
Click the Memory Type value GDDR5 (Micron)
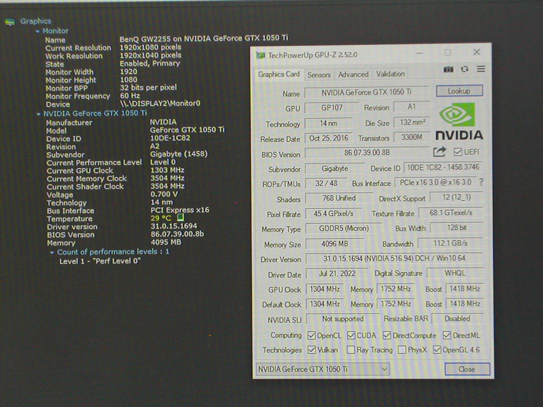(344, 228)
